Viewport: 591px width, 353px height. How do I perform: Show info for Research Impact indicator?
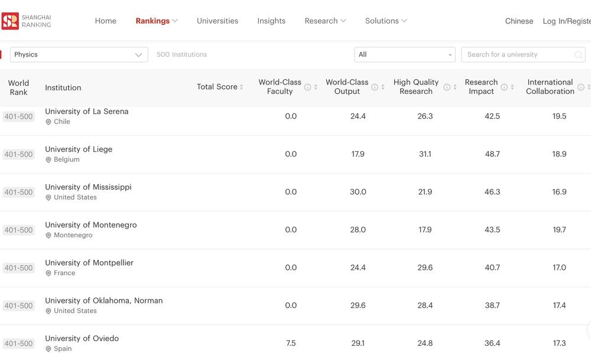[x=504, y=87]
